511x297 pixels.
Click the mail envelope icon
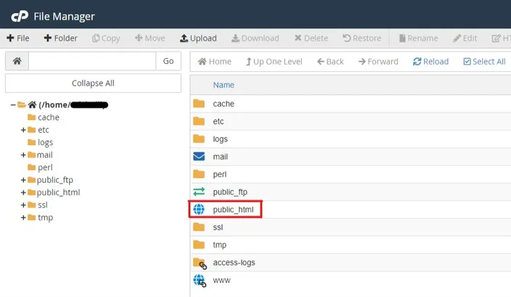[199, 156]
